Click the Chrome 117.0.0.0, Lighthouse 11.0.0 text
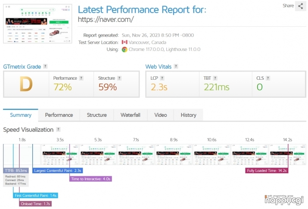The width and height of the screenshot is (308, 209). tap(165, 49)
